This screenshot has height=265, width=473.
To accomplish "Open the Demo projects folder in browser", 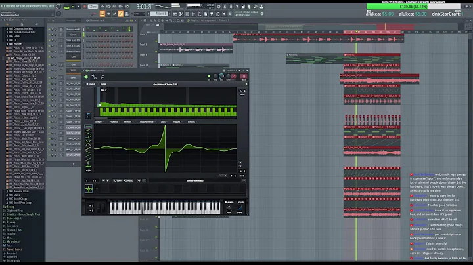I will pyautogui.click(x=13, y=218).
